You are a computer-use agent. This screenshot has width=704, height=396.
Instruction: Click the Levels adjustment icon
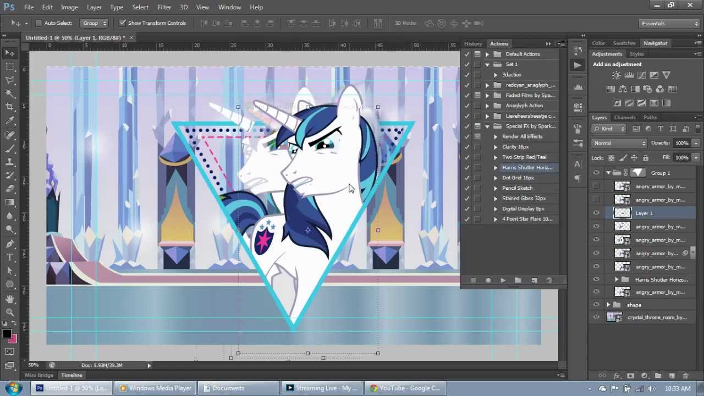click(629, 75)
